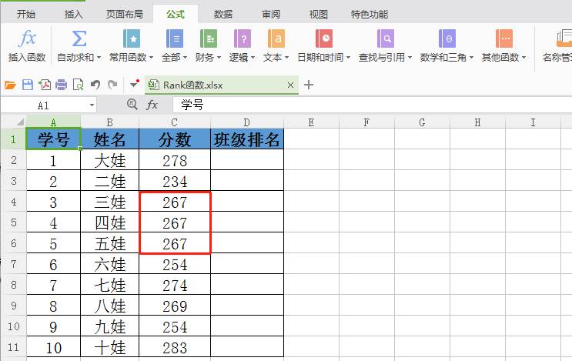Viewport: 572px width, 361px height.
Task: Open the Date and Time functions icon
Action: (x=323, y=38)
